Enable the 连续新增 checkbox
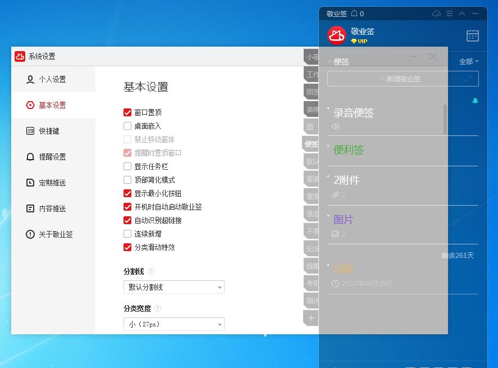The image size is (498, 368). pos(127,234)
